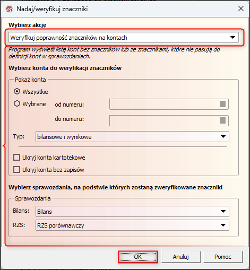Click the Wybrane label text
The height and width of the screenshot is (270, 250).
pos(34,104)
